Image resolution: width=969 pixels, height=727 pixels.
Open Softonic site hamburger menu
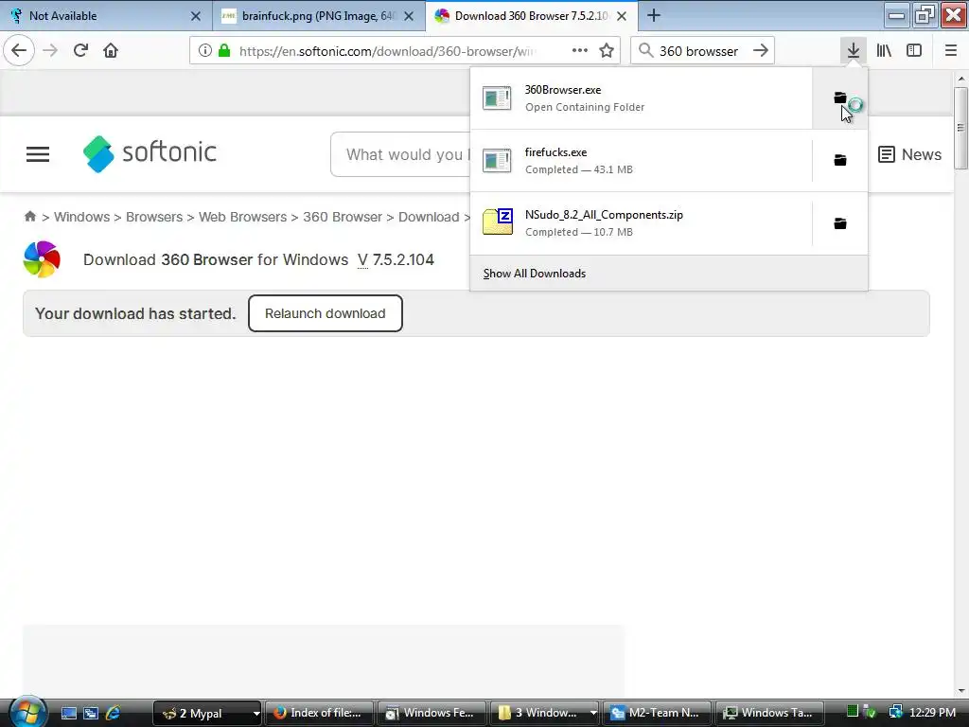click(38, 154)
